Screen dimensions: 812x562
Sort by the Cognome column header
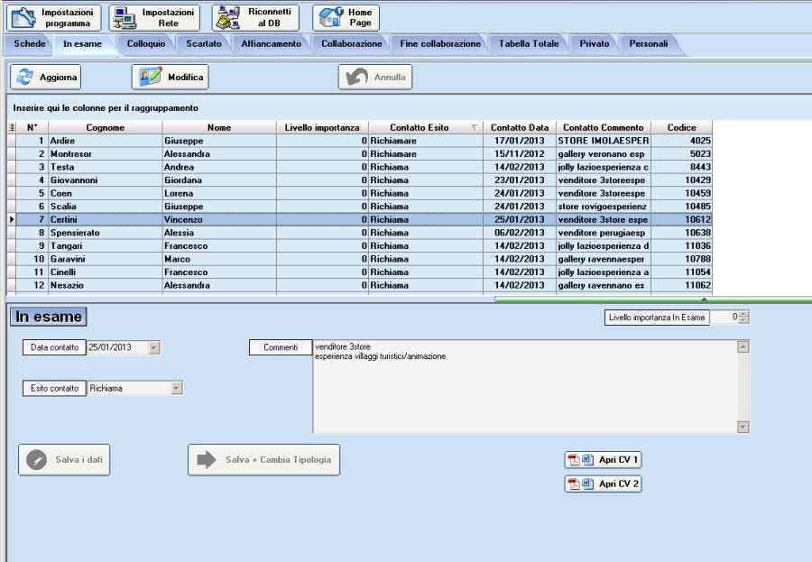point(106,127)
